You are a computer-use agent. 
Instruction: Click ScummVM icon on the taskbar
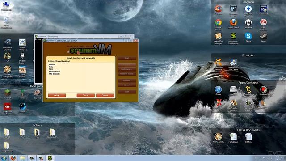click(x=50, y=158)
